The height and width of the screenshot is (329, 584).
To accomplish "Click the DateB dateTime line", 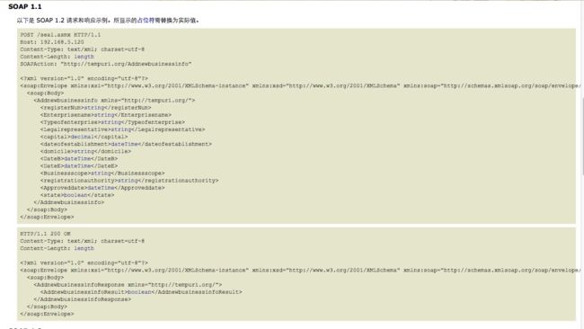I will tap(79, 158).
